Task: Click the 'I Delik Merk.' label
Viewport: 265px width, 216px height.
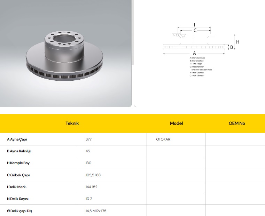Action: [x=17, y=187]
